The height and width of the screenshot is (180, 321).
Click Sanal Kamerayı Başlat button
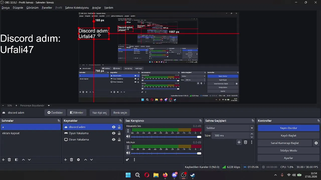(x=285, y=143)
